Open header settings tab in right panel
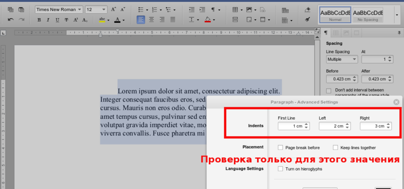 point(357,33)
